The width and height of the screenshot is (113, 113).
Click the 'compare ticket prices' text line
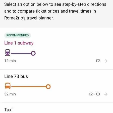[50, 11]
